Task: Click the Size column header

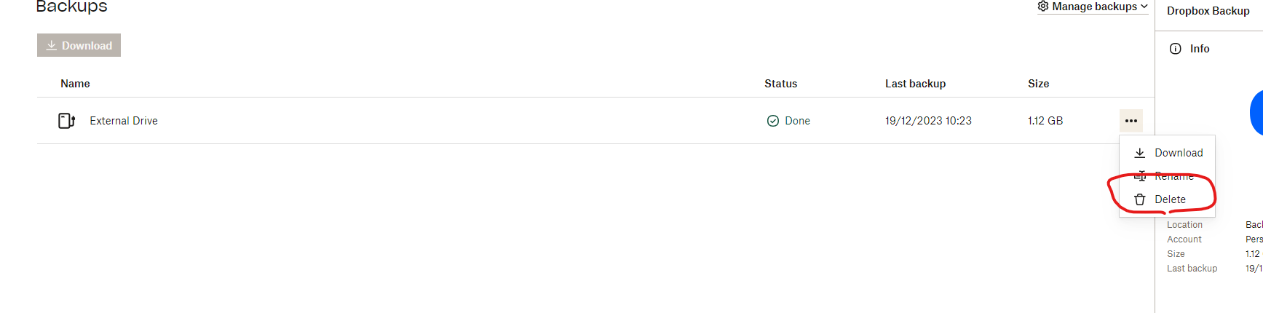Action: tap(1038, 84)
